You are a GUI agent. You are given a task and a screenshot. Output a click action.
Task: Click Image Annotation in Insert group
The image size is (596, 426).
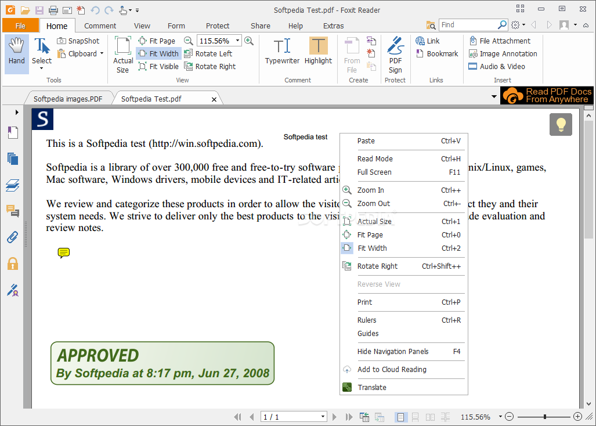(503, 53)
